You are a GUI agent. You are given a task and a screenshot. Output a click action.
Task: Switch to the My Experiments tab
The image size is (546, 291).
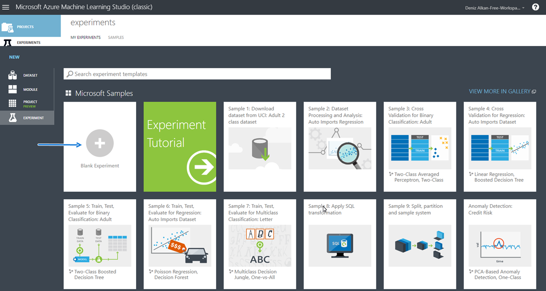click(x=85, y=37)
